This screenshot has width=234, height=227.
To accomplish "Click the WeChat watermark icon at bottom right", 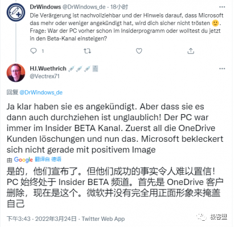I will tap(202, 217).
